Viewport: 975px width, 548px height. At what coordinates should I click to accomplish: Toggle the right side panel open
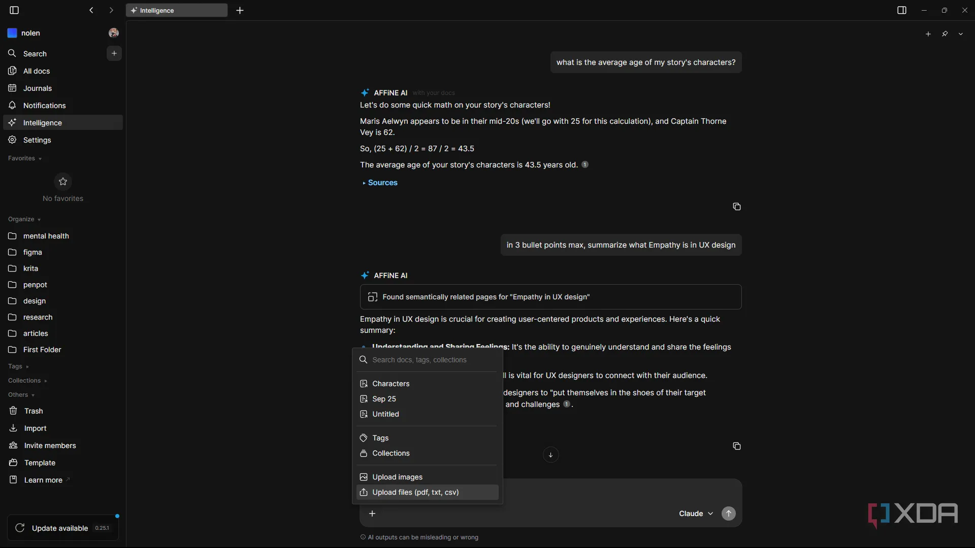pos(902,10)
